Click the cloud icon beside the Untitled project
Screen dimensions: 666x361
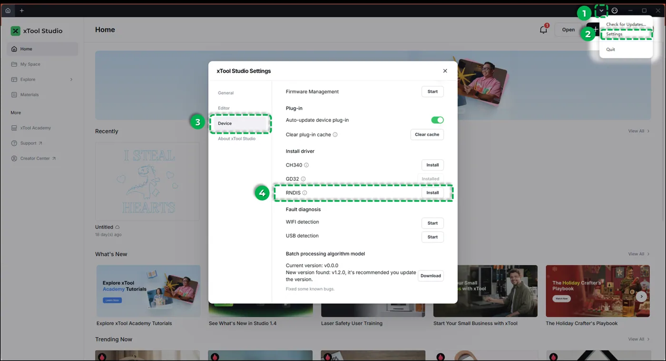pyautogui.click(x=118, y=227)
